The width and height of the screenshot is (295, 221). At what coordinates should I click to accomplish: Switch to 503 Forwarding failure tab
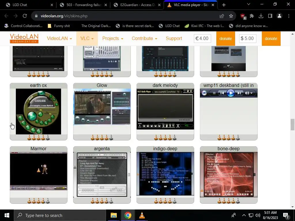tap(83, 5)
